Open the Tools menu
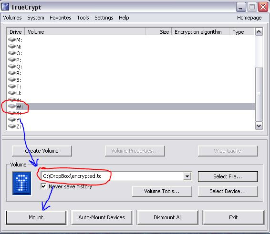This screenshot has width=270, height=234. point(83,18)
